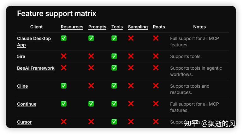The height and width of the screenshot is (134, 242).
Task: Click BeeAI Framework Tools green checkmark
Action: tap(114, 68)
